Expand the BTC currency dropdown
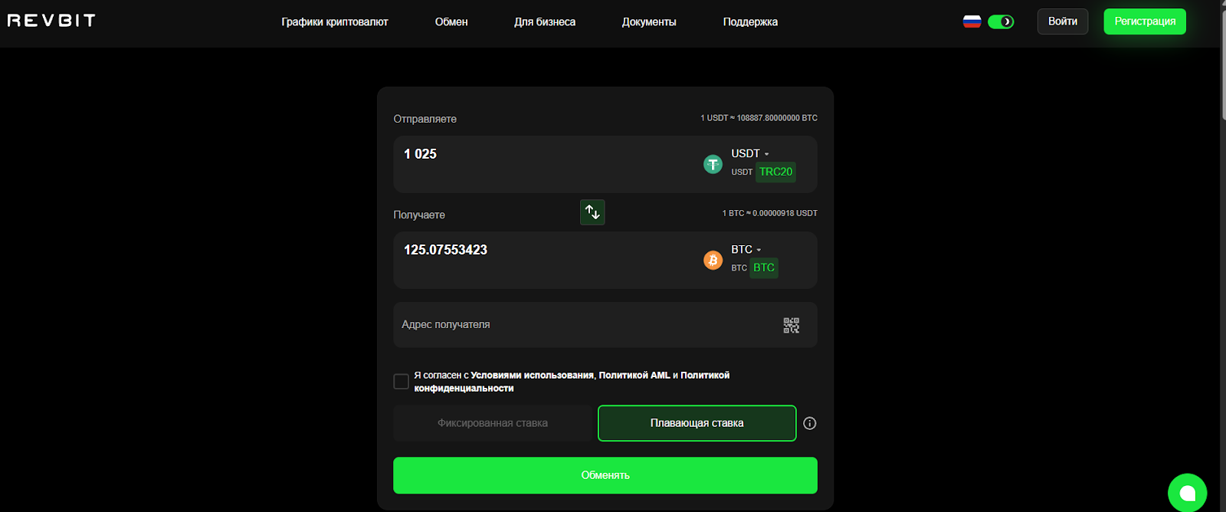Screen dimensions: 1226x512 [746, 249]
